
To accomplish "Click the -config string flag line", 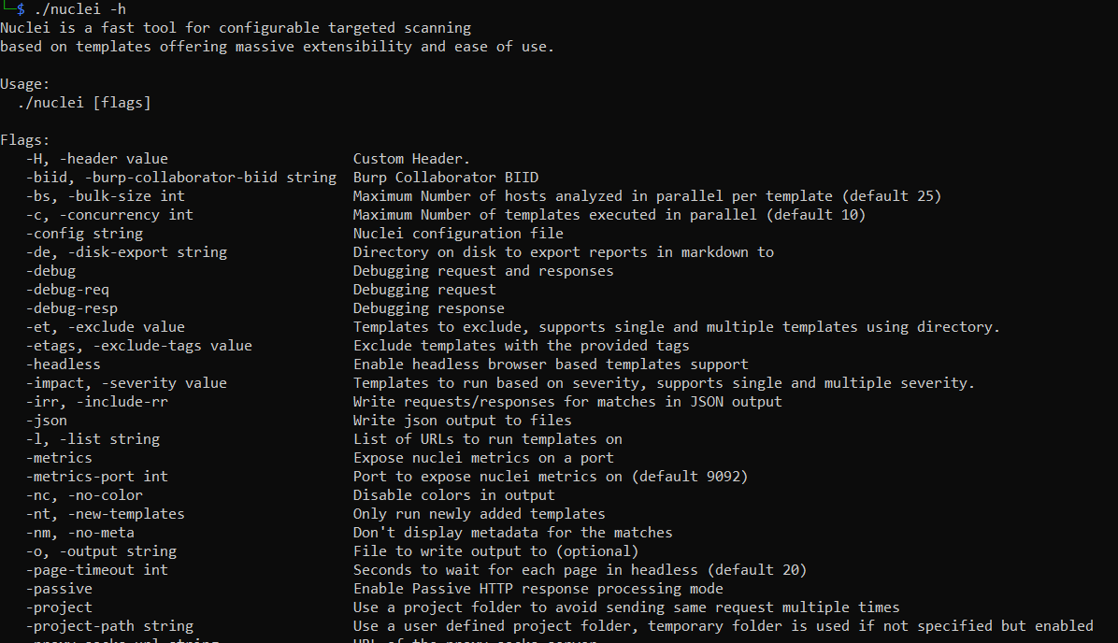I will point(85,234).
